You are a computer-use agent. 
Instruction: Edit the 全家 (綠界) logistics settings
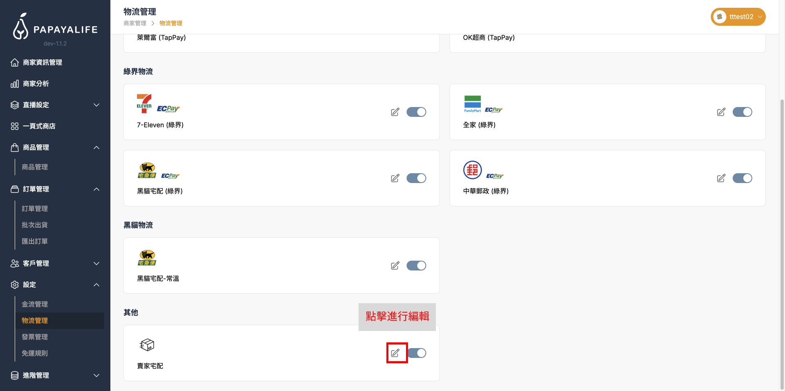pos(721,112)
